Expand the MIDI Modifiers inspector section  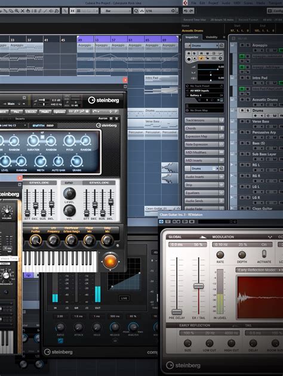204,153
